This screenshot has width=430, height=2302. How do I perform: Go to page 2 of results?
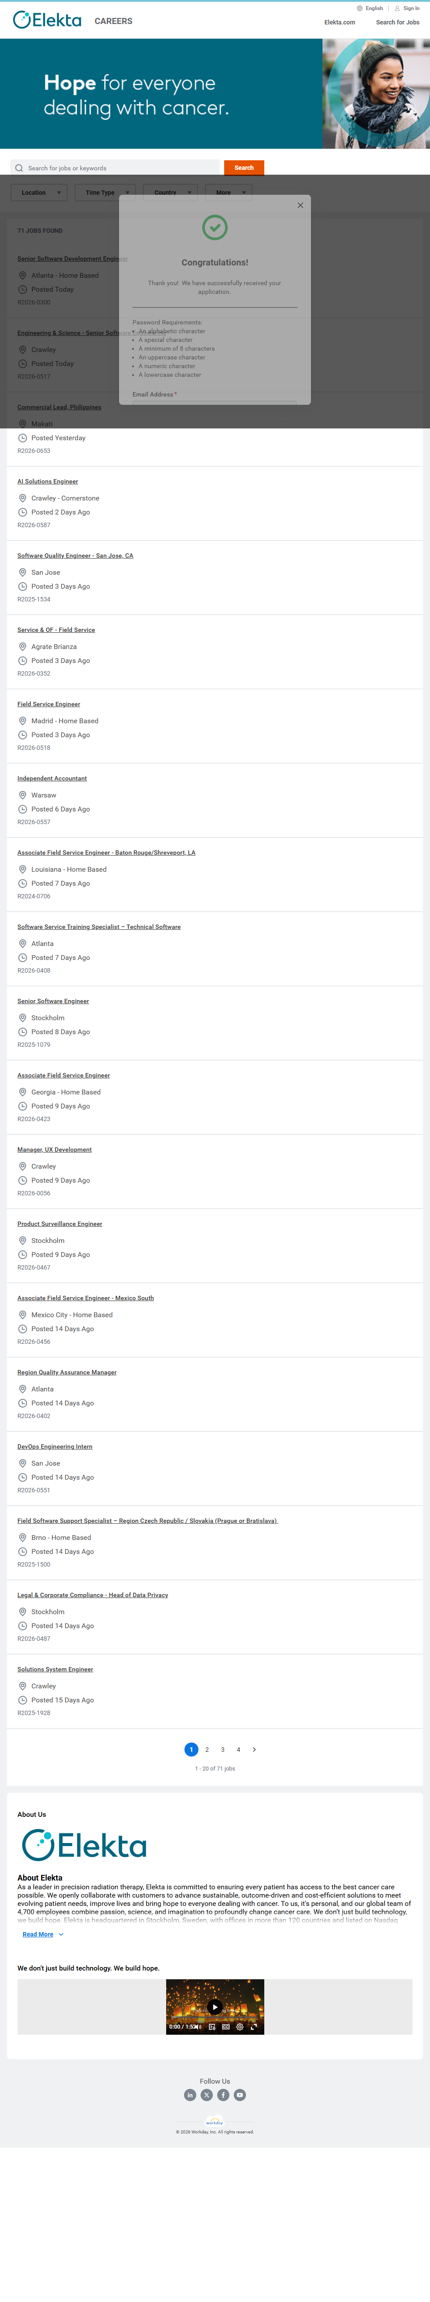pyautogui.click(x=207, y=1750)
